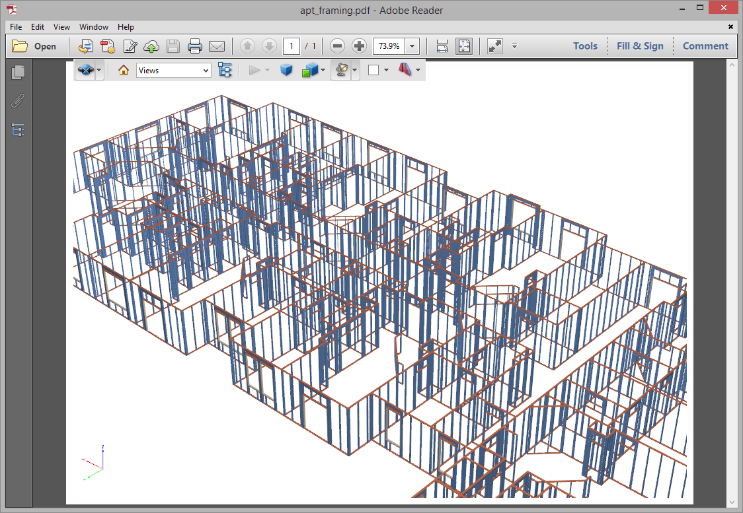Image resolution: width=743 pixels, height=513 pixels.
Task: Open the View menu
Action: coord(61,27)
